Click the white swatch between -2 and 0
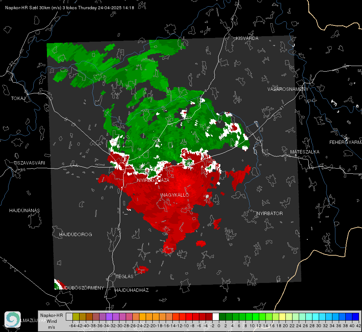This screenshot has width=362, height=332. [x=216, y=317]
